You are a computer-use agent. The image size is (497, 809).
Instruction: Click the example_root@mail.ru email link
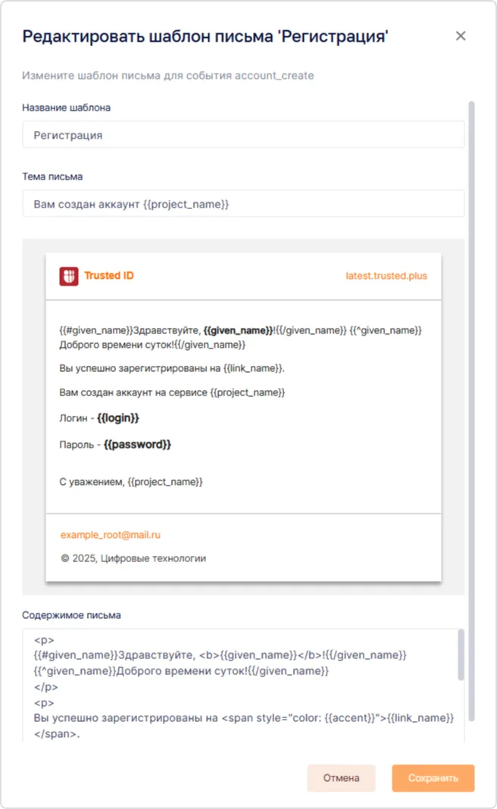(x=111, y=535)
